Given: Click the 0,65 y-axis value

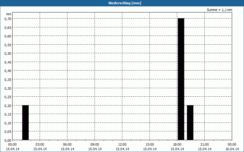Looking at the screenshot, I should coord(8,28).
